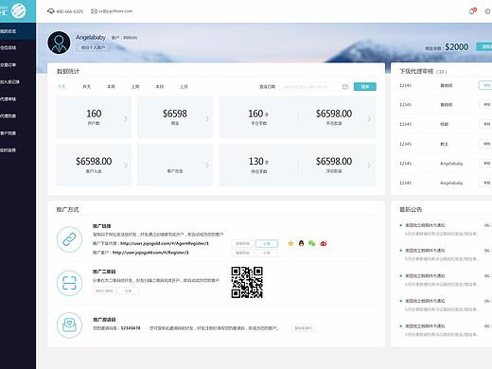
Task: Open the notification bell with red badge
Action: click(x=472, y=11)
